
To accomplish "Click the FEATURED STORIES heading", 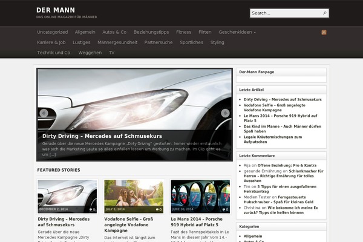I will click(59, 170).
